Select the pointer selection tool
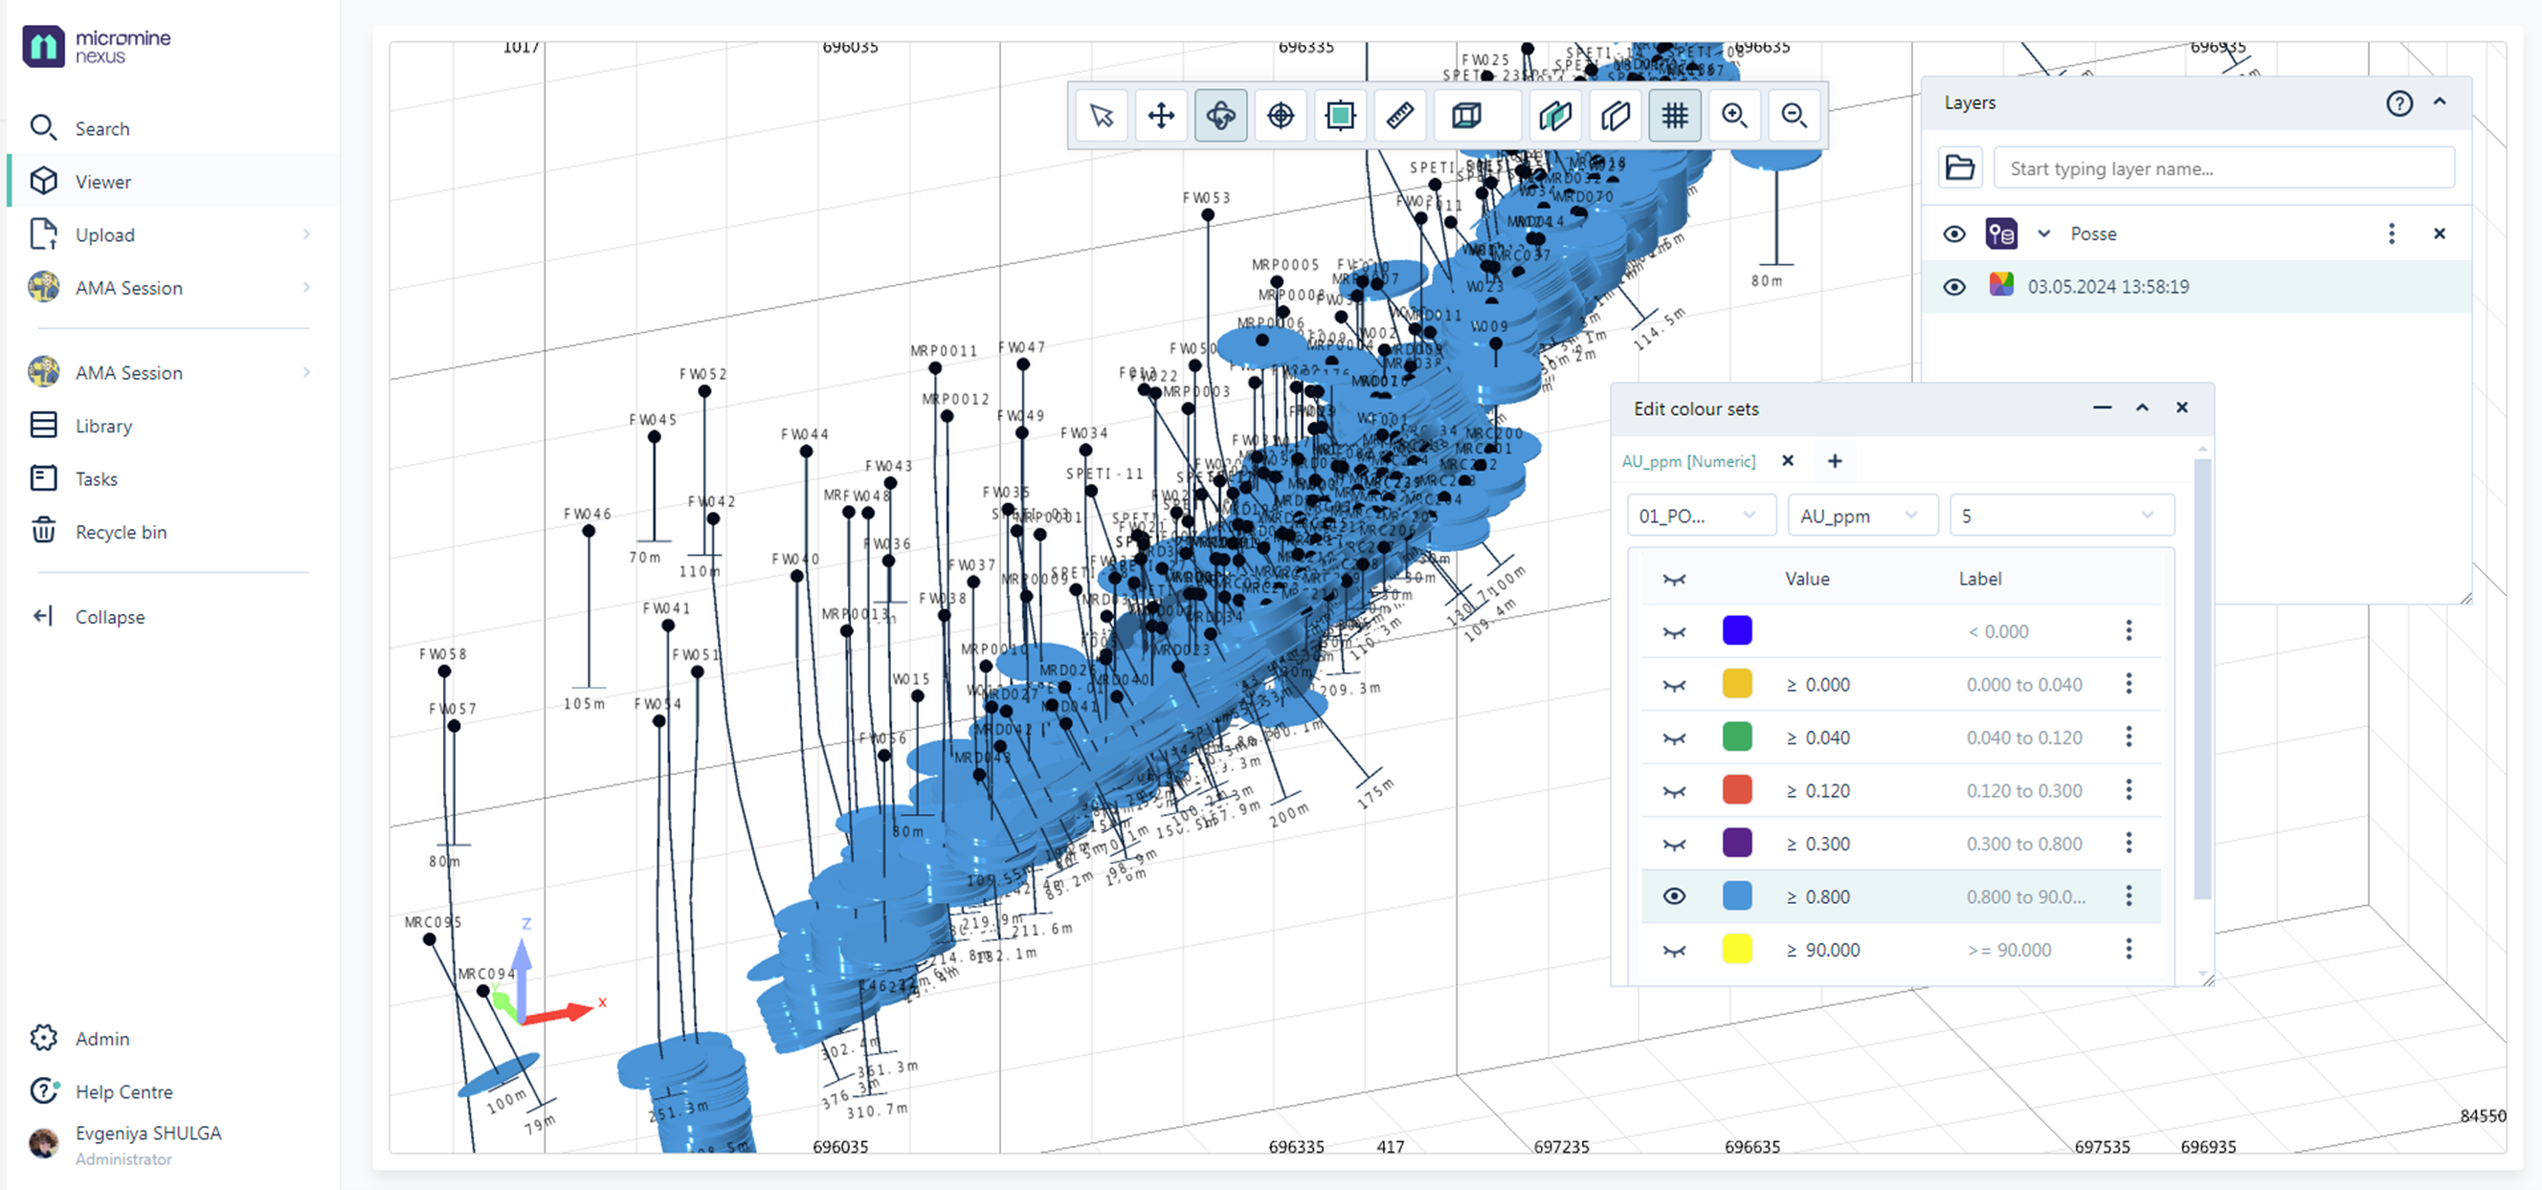2542x1190 pixels. click(1102, 116)
